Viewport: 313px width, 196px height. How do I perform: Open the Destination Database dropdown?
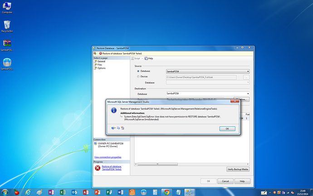click(x=248, y=93)
